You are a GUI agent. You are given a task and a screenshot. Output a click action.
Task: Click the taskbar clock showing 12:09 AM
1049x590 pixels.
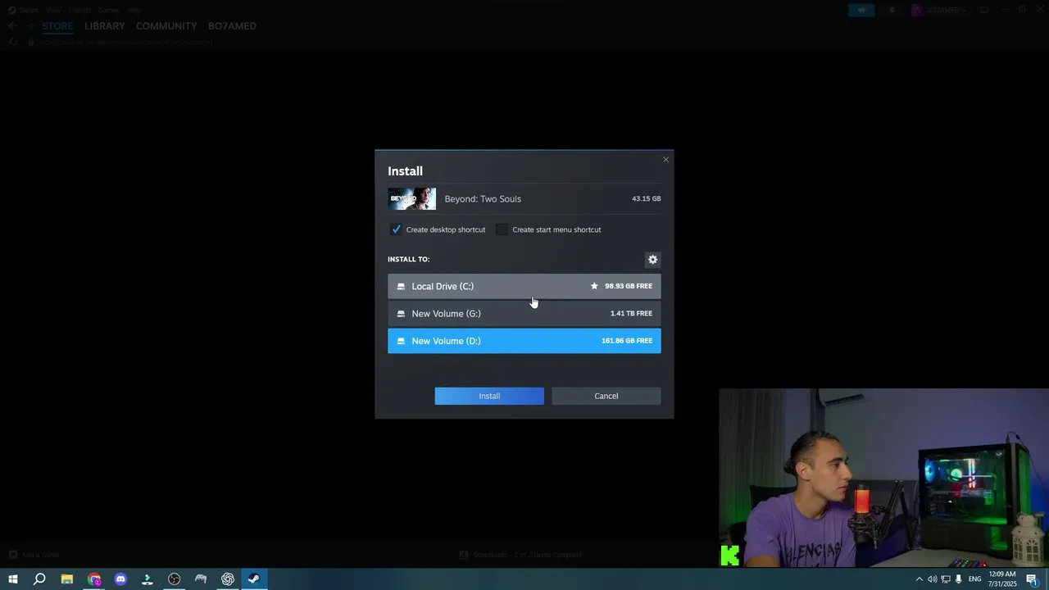point(1003,579)
